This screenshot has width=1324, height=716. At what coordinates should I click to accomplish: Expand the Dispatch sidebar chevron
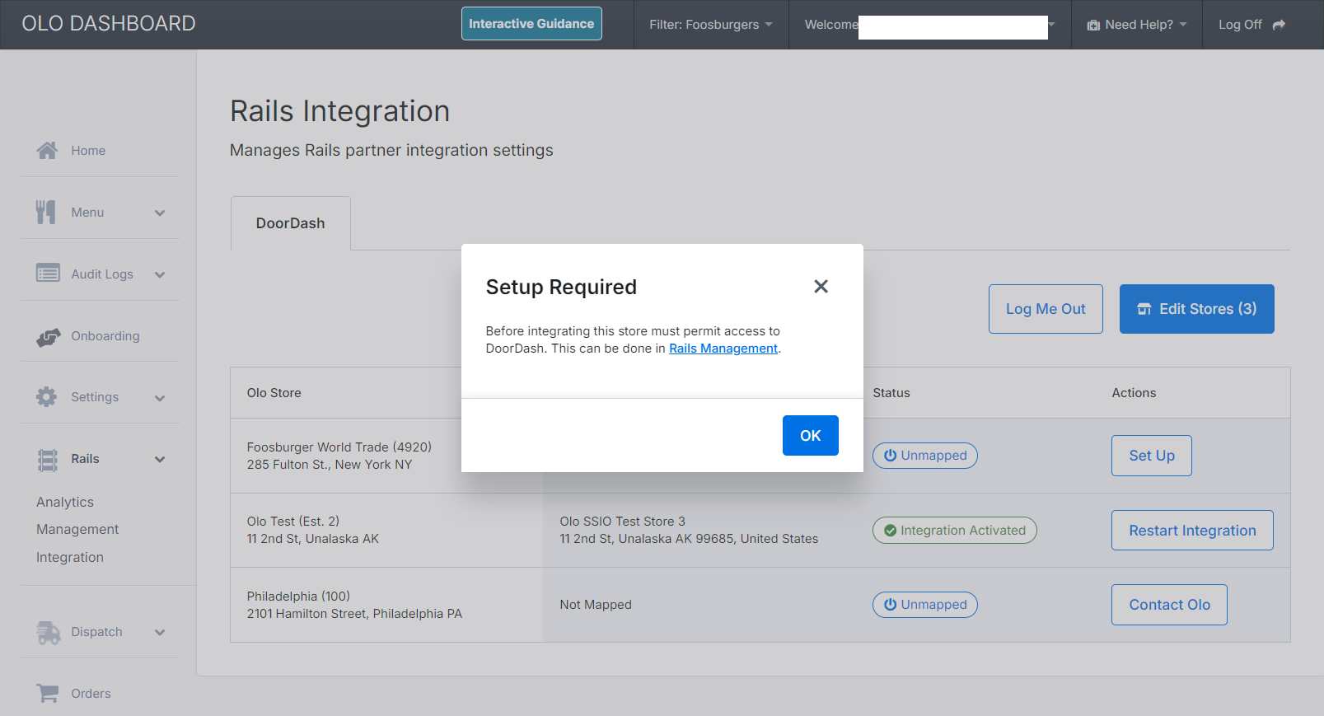click(x=160, y=633)
